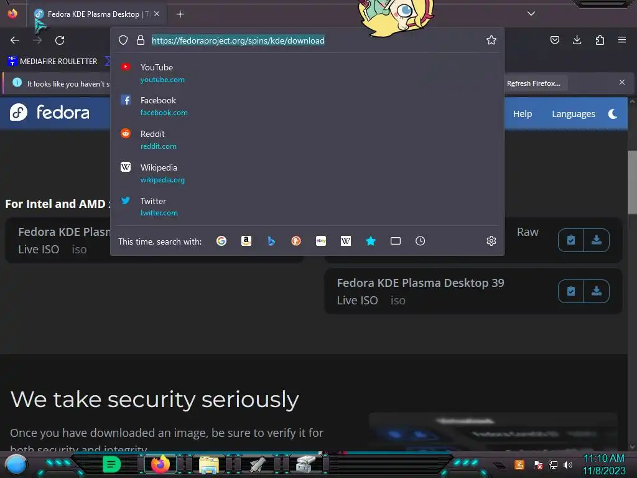Save page to Pocket icon
The width and height of the screenshot is (637, 478).
554,40
